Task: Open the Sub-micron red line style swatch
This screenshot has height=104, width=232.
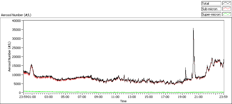Action: [x=227, y=9]
